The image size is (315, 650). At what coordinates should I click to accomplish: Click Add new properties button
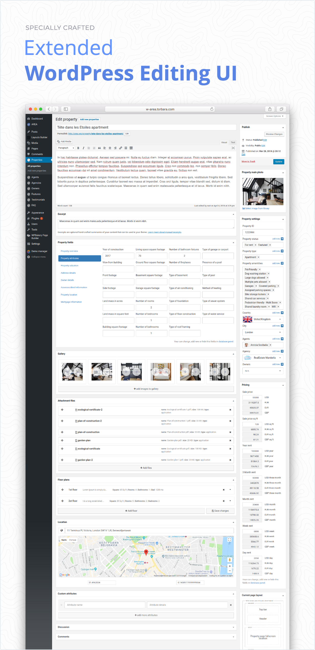click(89, 119)
